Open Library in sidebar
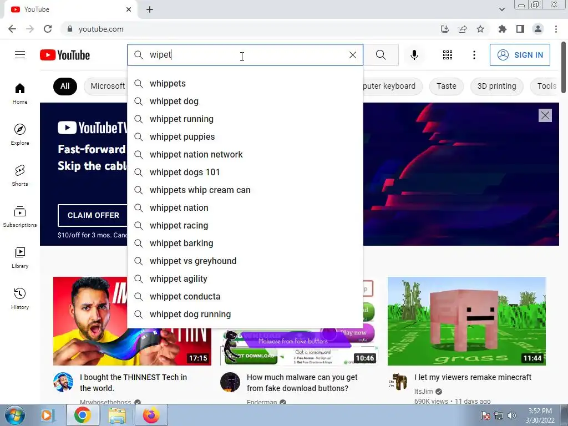Screen dimensions: 568x426 click(20, 257)
